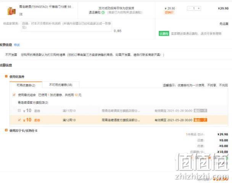The width and height of the screenshot is (232, 183).
Task: Click the 青岛啤酒官方旗舰店(2) store label
Action: (x=33, y=103)
